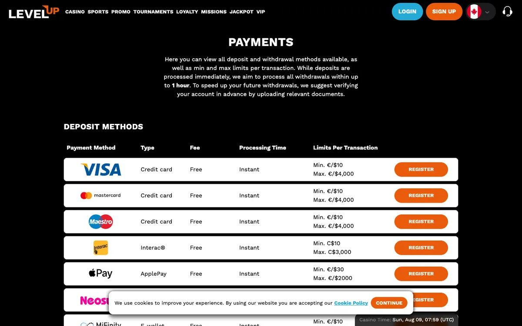Expand the Canada flag language dropdown
Viewport: 522px width, 326px height.
(481, 12)
